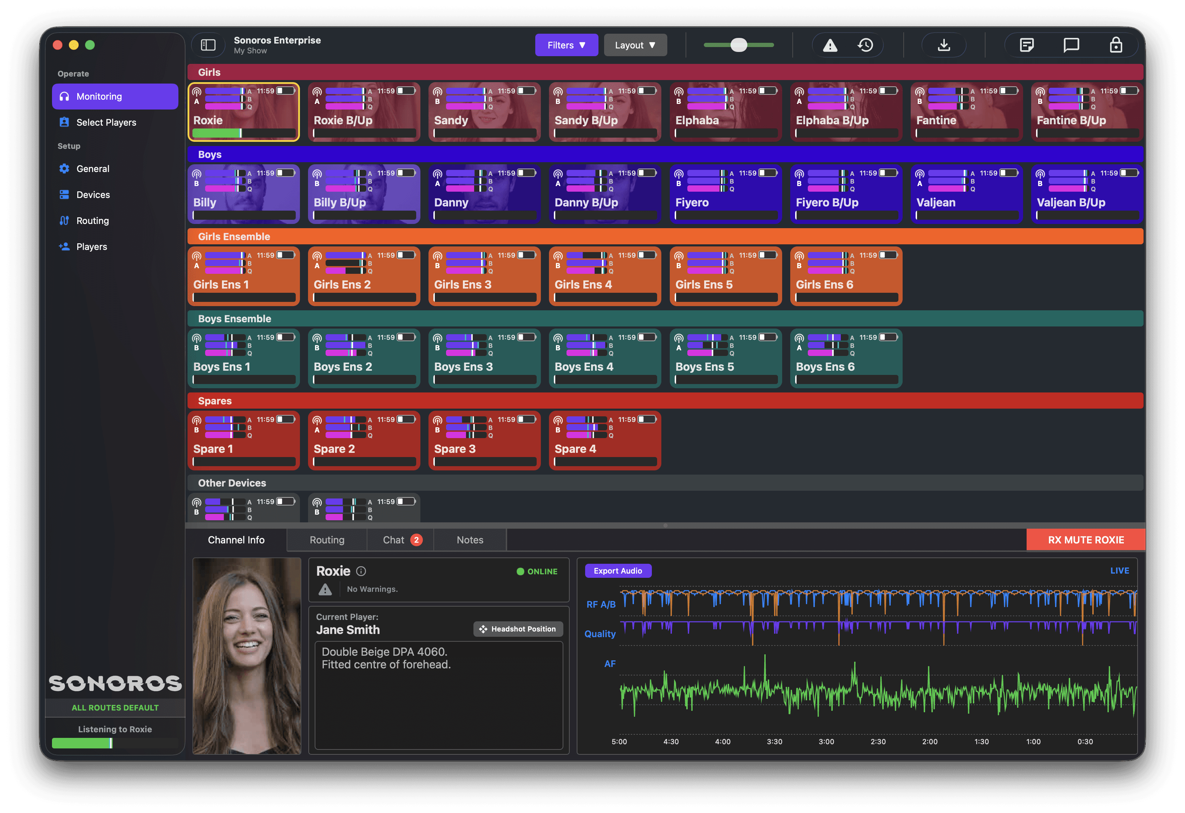Click the info icon next to Roxie
The image size is (1185, 813).
coord(361,571)
